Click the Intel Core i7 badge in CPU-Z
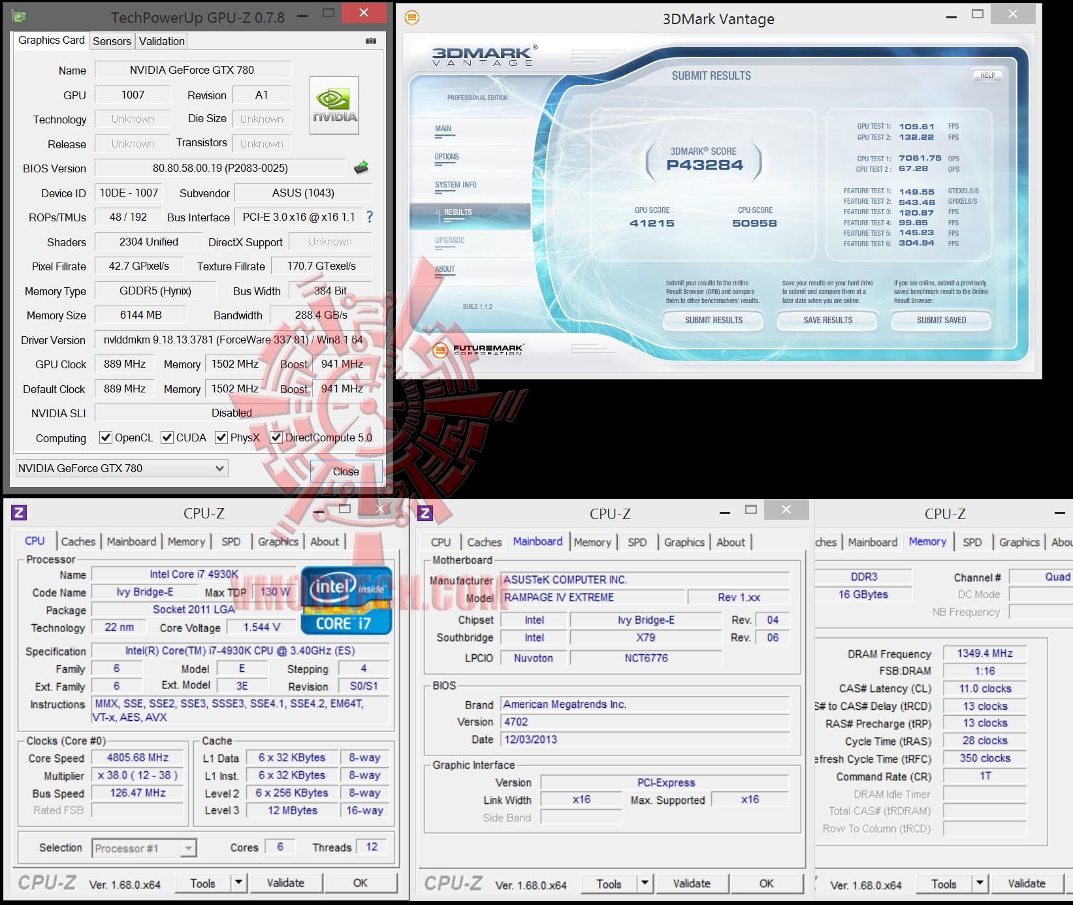Image resolution: width=1073 pixels, height=905 pixels. pyautogui.click(x=346, y=601)
